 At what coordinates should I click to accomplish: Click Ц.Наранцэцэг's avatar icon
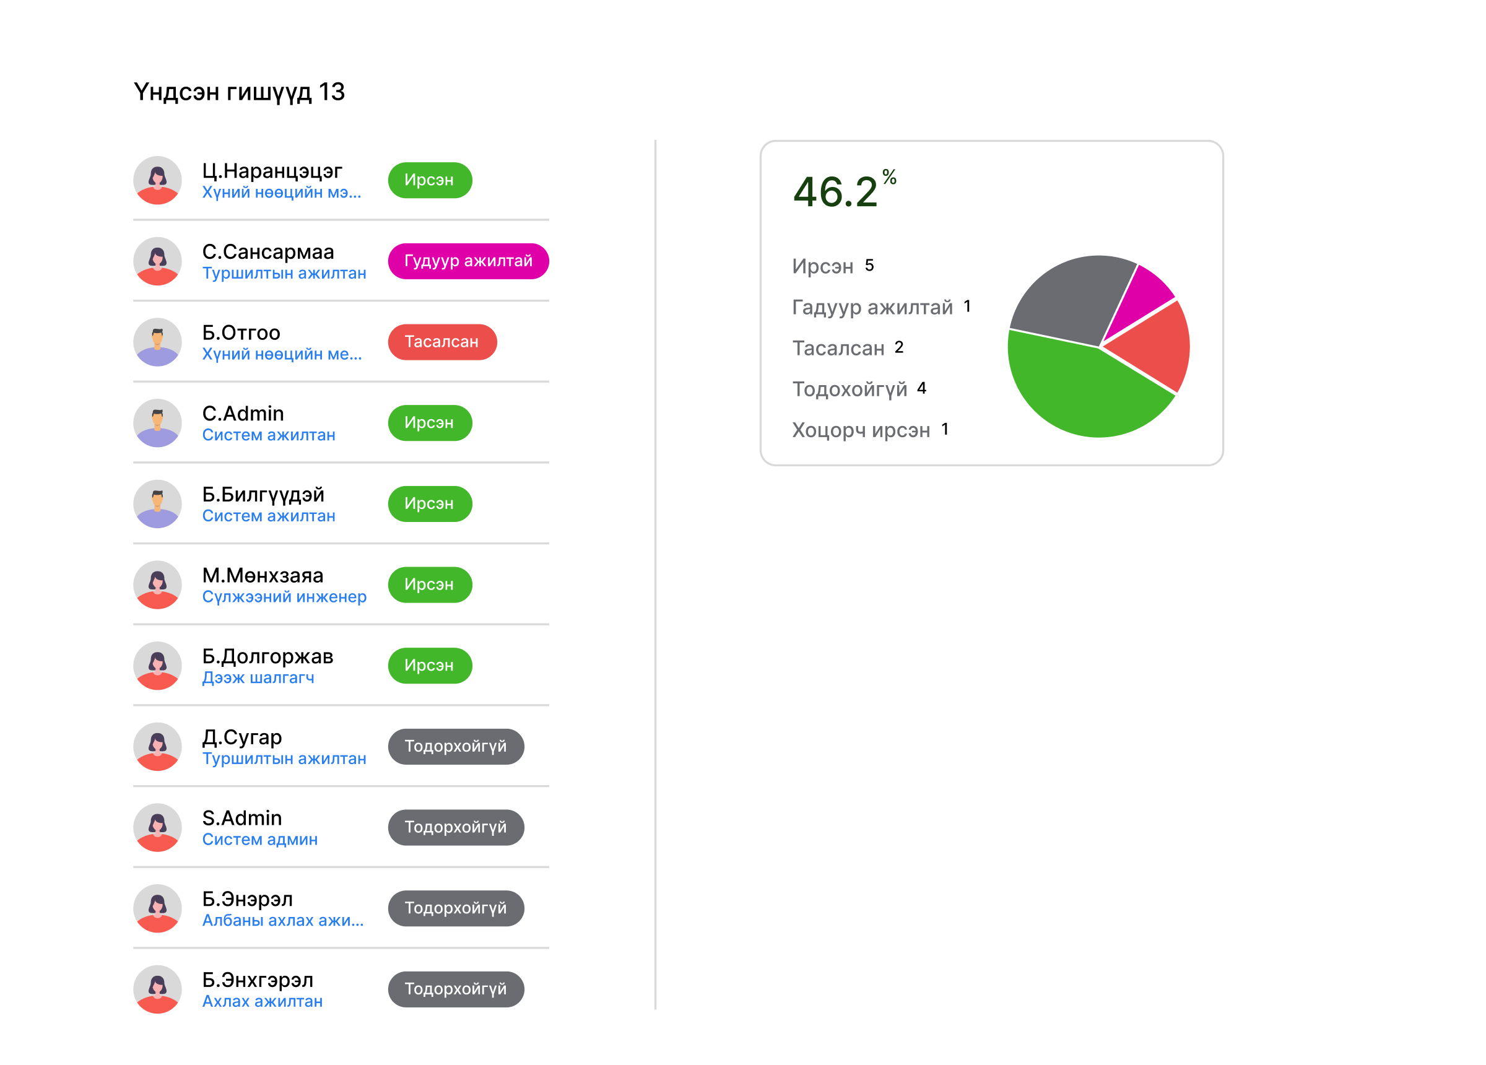coord(157,180)
